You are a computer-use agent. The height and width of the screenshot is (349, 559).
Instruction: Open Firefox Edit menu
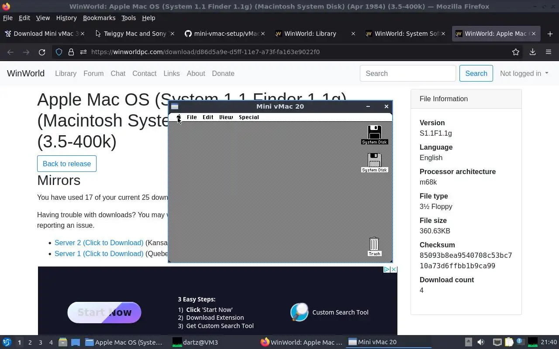(24, 18)
